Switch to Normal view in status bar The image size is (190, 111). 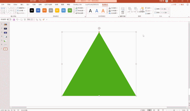click(x=149, y=110)
